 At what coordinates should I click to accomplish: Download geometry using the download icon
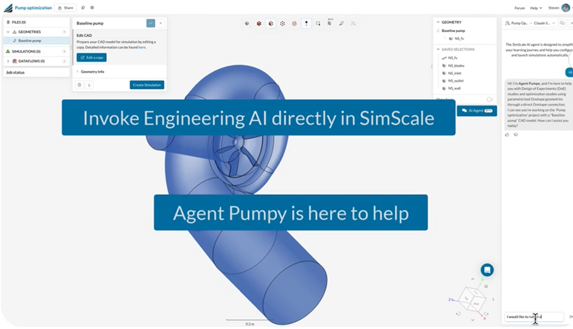[x=89, y=85]
